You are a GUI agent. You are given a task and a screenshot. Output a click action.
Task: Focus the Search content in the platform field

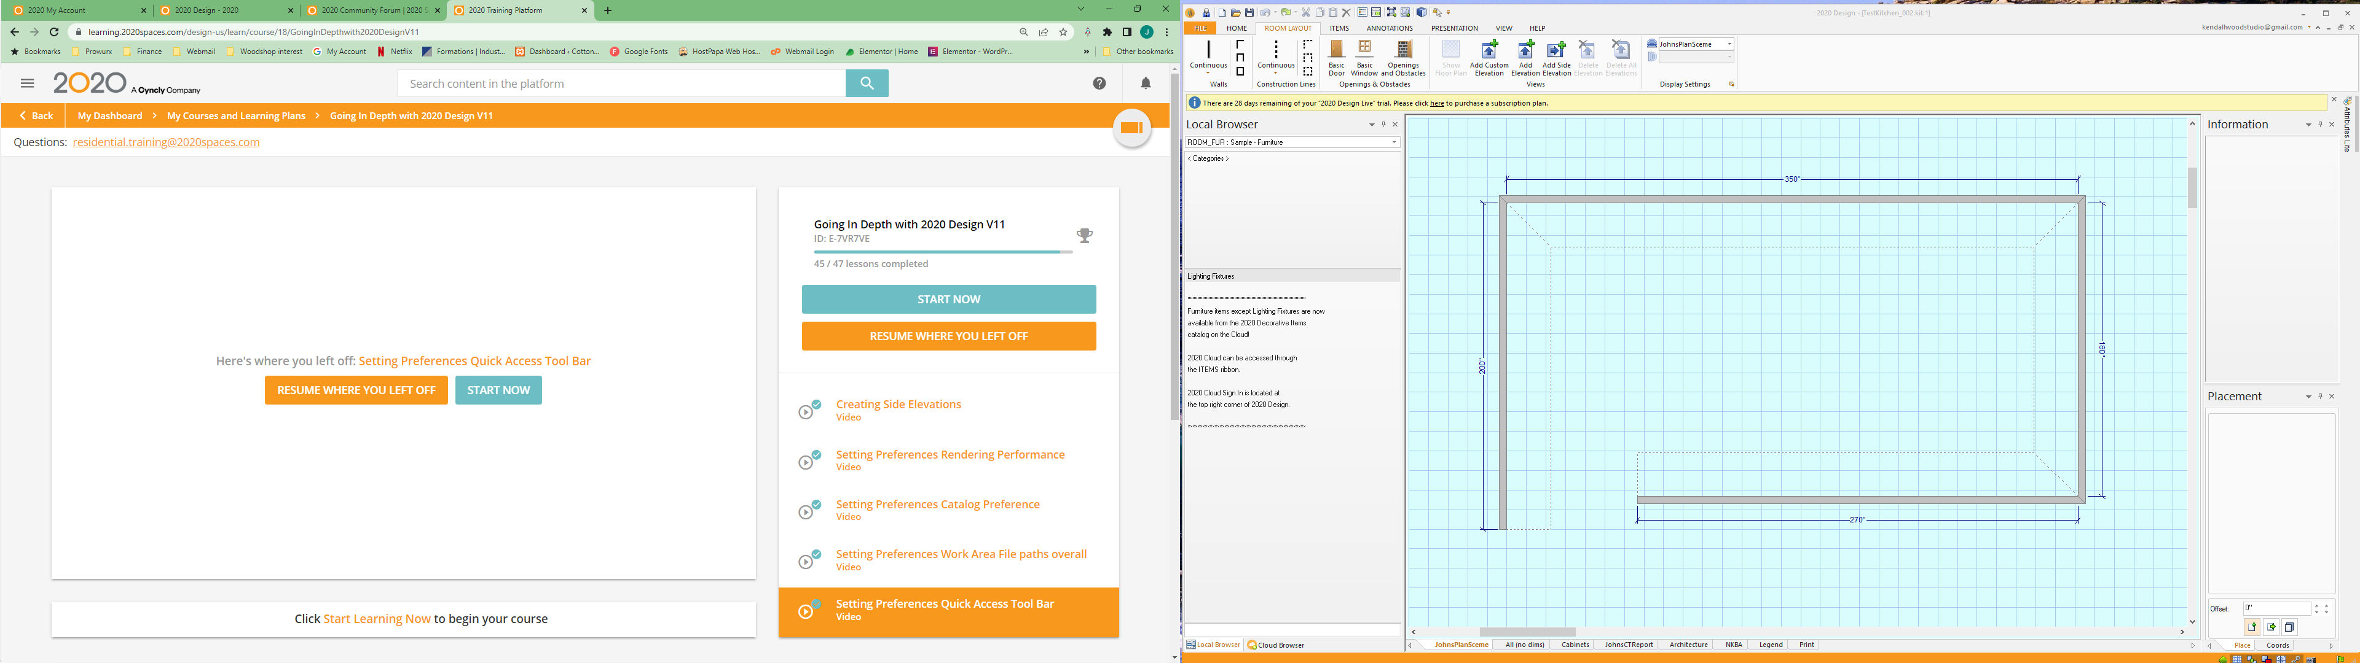coord(621,83)
